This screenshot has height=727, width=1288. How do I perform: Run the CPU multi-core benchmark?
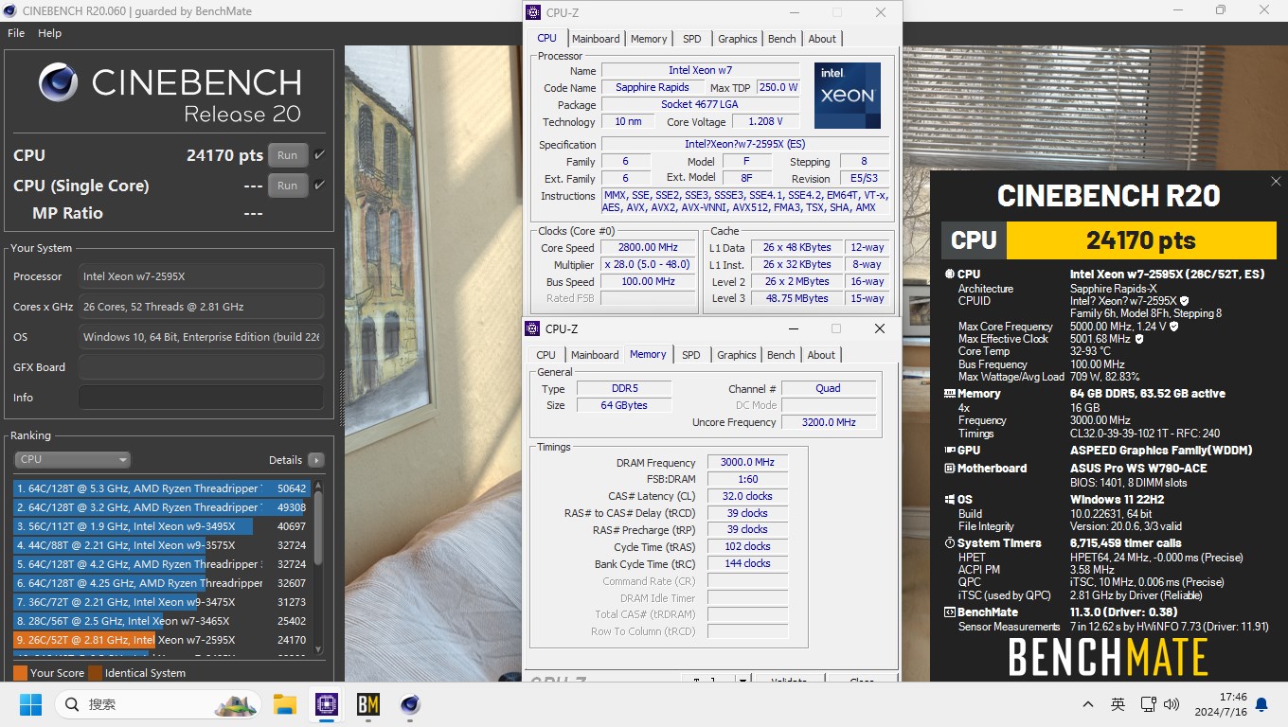(x=288, y=155)
